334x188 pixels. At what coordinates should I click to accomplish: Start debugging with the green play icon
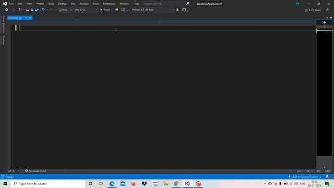pos(101,10)
